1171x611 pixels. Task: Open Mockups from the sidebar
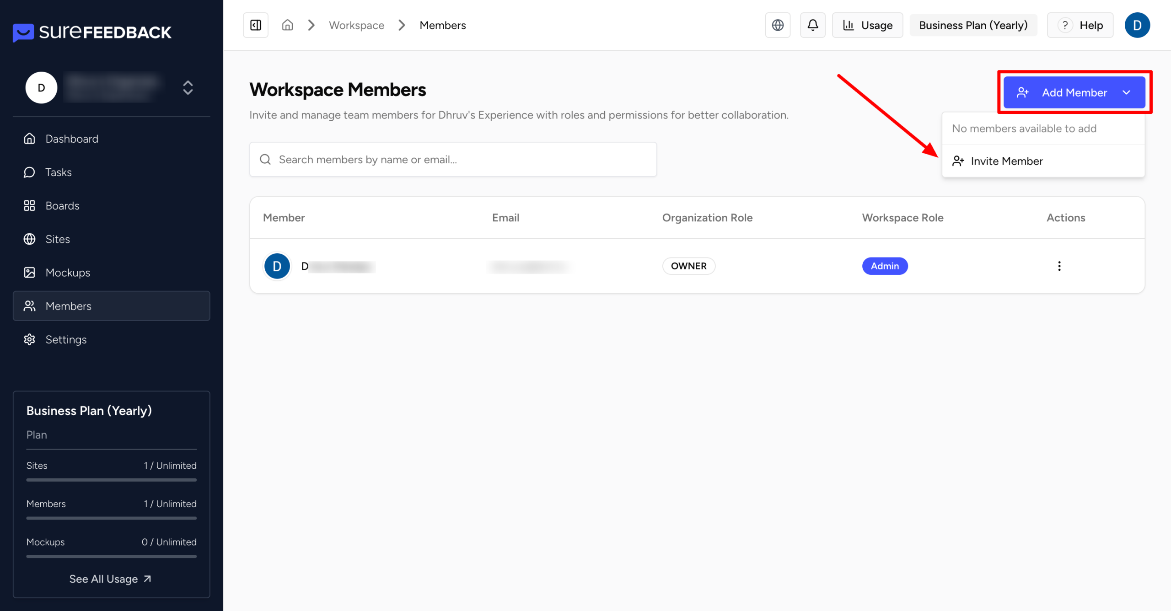(x=68, y=273)
